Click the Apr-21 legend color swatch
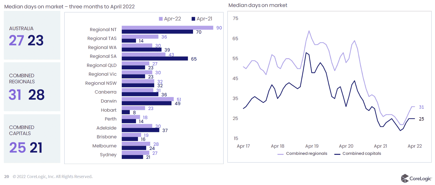This screenshot has height=185, width=435. 193,19
